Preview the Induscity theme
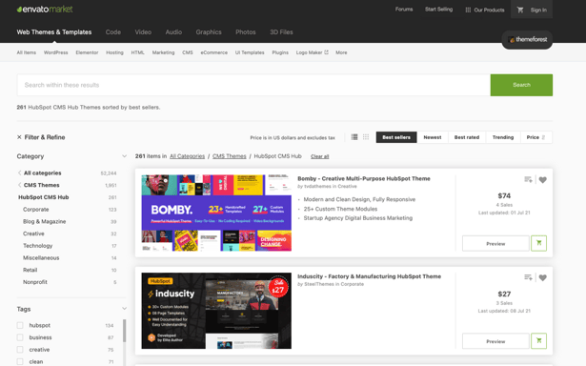Image resolution: width=586 pixels, height=366 pixels. 495,341
